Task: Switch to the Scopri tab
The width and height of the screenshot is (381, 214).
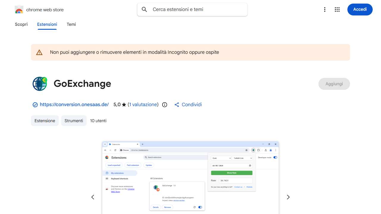Action: tap(21, 24)
